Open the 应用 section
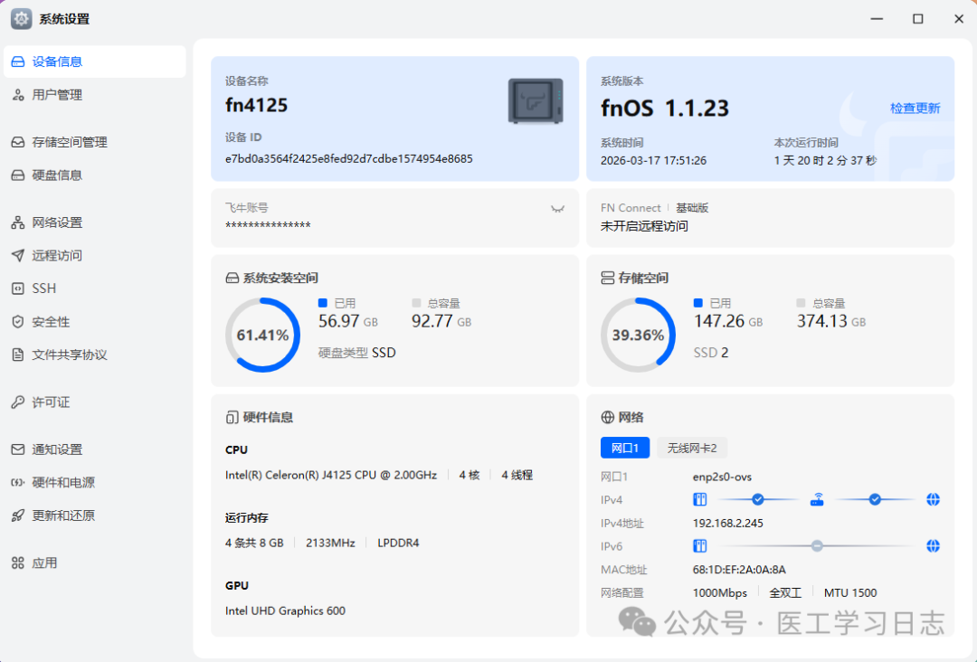The image size is (977, 662). [44, 563]
